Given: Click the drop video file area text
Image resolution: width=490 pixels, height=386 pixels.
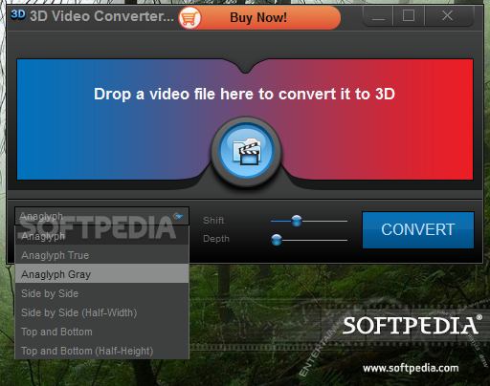Looking at the screenshot, I should (244, 94).
